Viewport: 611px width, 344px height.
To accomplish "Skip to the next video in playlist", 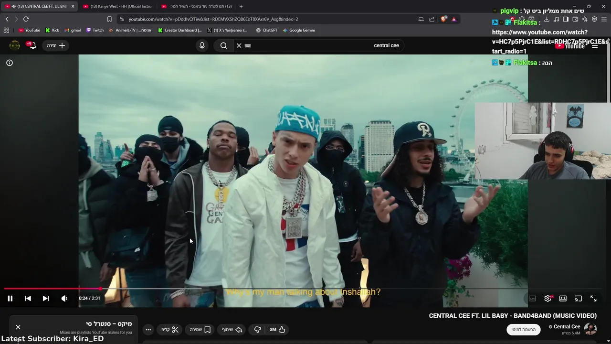I will 46,298.
